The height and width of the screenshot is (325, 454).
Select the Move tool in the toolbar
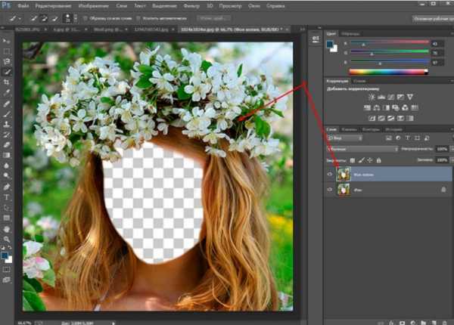(x=8, y=41)
